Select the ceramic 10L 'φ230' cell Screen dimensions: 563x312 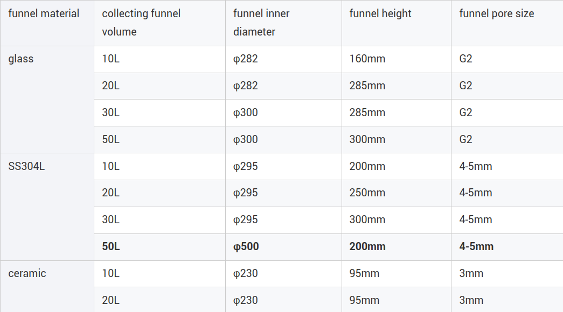(283, 274)
